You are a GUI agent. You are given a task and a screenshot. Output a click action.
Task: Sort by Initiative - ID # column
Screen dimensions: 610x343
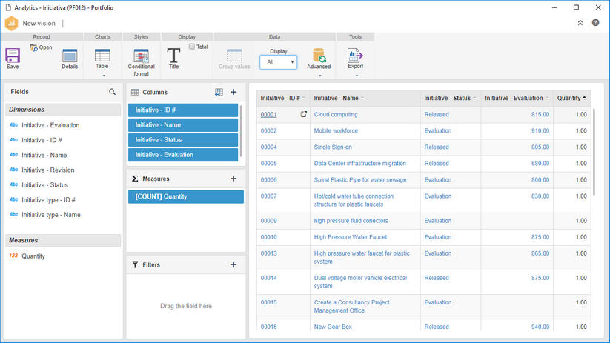coord(303,99)
